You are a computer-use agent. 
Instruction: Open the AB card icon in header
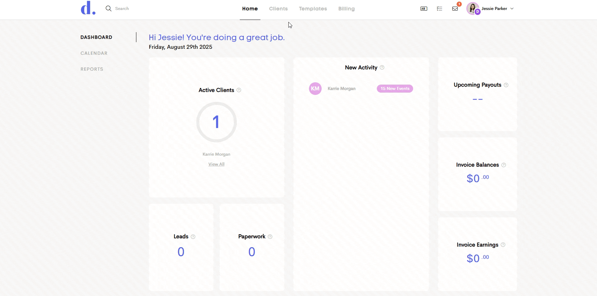click(424, 9)
